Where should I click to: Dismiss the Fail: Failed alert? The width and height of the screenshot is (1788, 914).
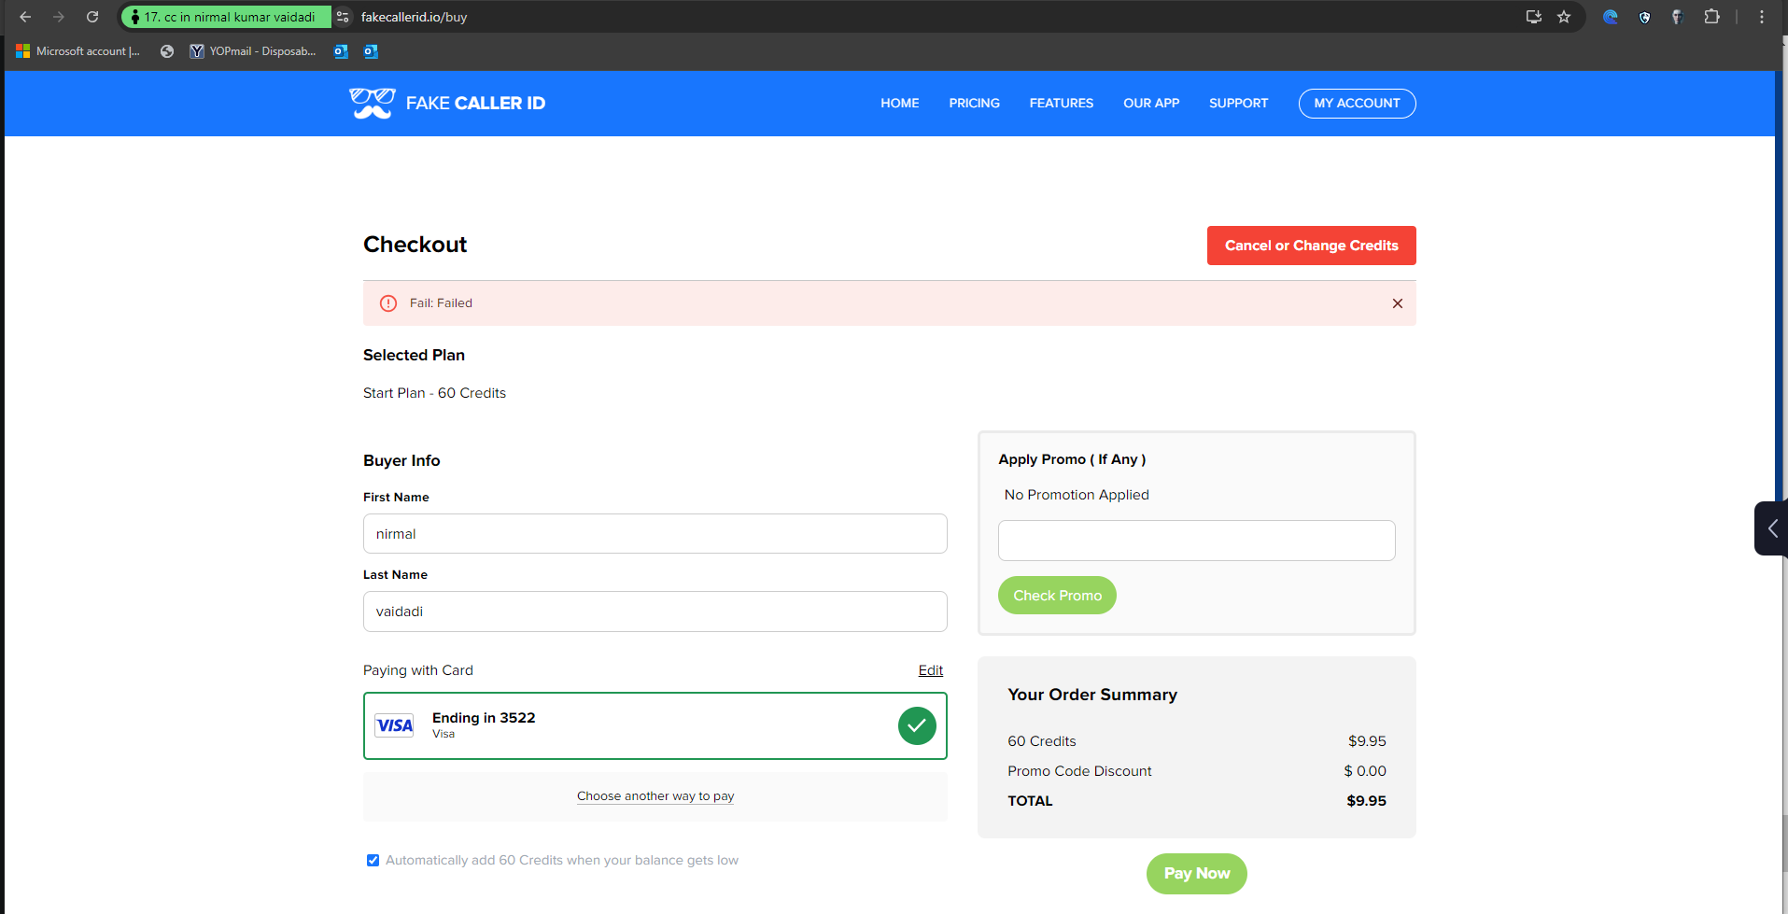pyautogui.click(x=1397, y=303)
